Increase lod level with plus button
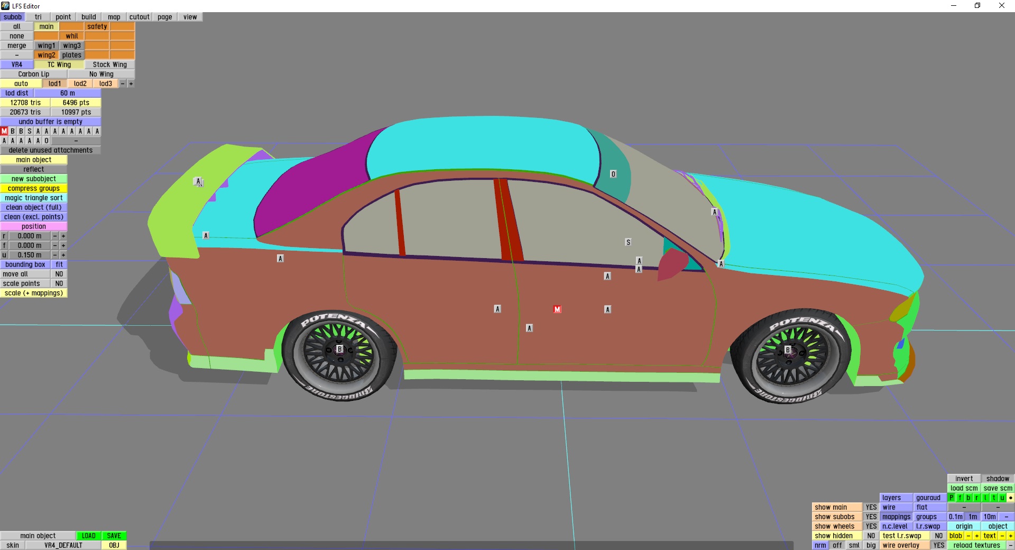The image size is (1015, 550). tap(131, 84)
